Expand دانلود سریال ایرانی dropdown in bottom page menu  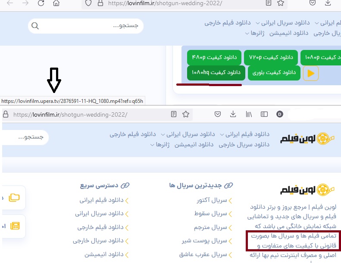[188, 134]
